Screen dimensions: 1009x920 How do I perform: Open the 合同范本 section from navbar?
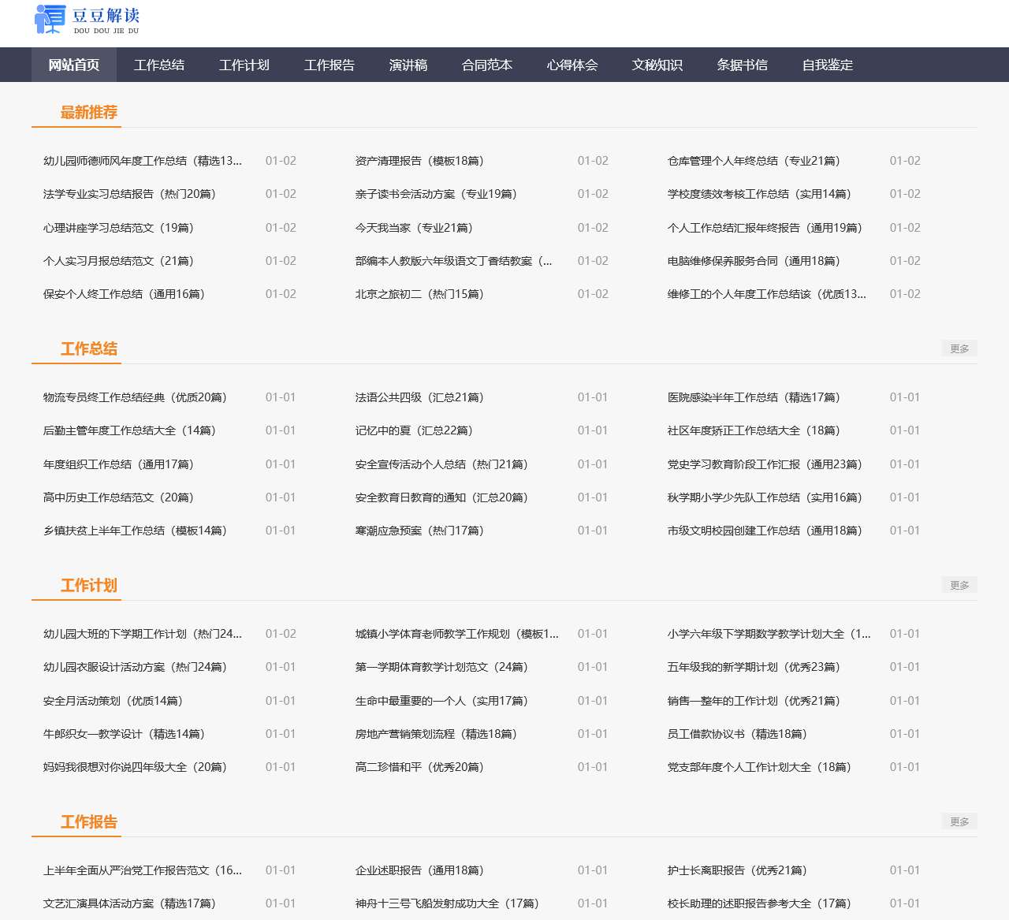486,65
